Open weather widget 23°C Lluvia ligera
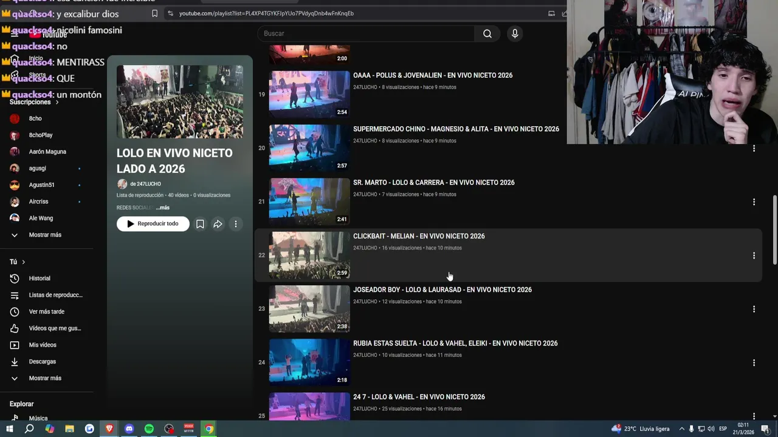This screenshot has height=437, width=778. [x=641, y=429]
